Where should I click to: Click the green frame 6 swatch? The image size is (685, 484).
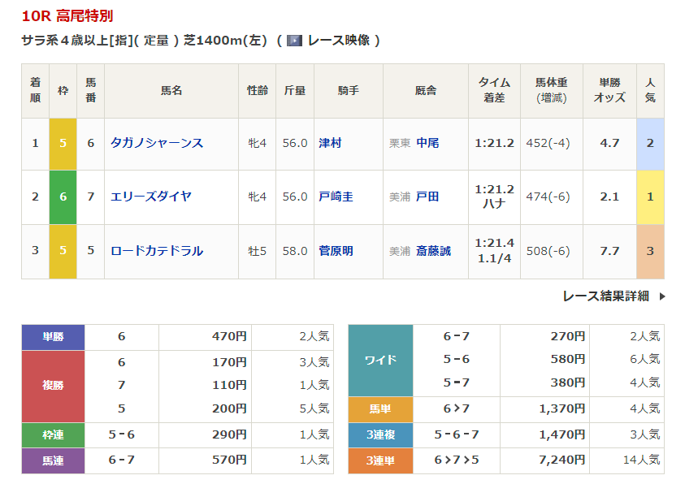tap(63, 197)
